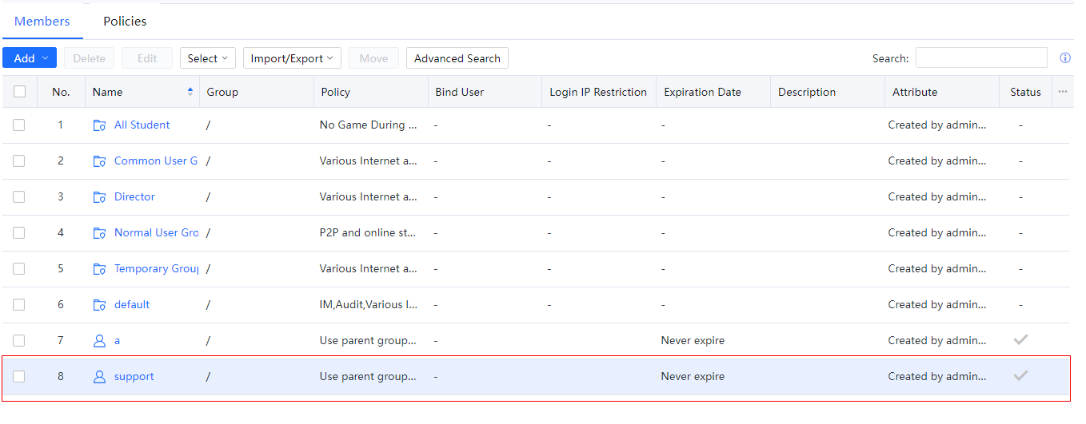Viewport: 1086px width, 424px height.
Task: Click the status checkmark in support row
Action: (x=1020, y=376)
